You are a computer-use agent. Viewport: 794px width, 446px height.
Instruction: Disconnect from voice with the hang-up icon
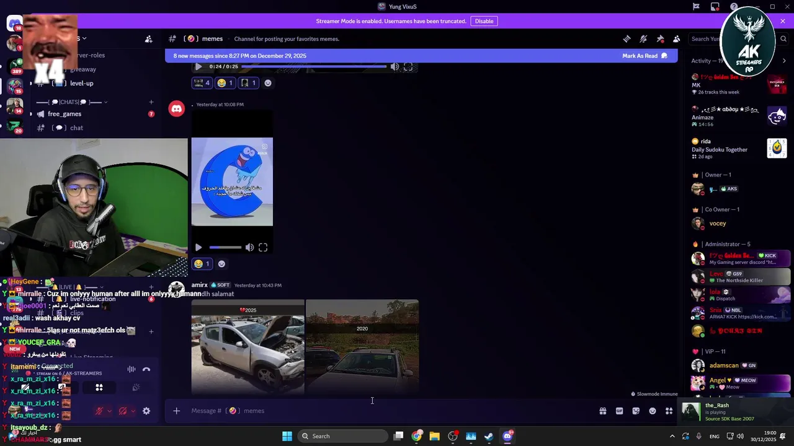146,369
